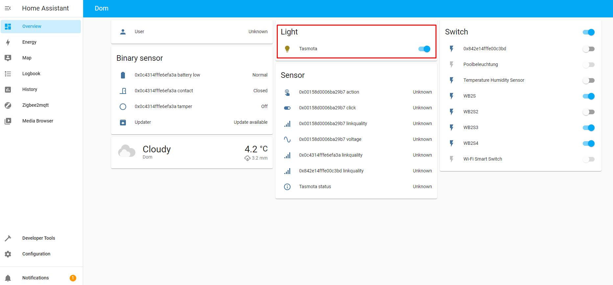Click the Media Browser play icon
This screenshot has width=613, height=285.
pyautogui.click(x=8, y=121)
